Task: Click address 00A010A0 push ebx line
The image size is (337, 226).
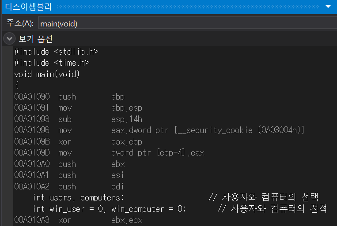Action: 69,164
